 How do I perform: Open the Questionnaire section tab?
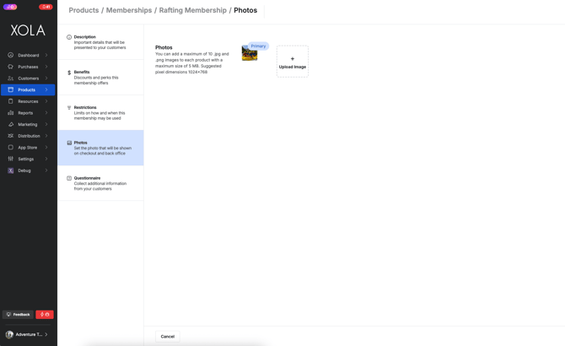[100, 183]
